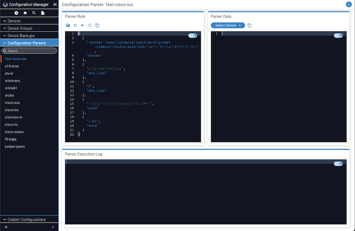Viewport: 355px width, 231px height.
Task: Fold code block at line 2 arrow
Action: click(x=75, y=38)
